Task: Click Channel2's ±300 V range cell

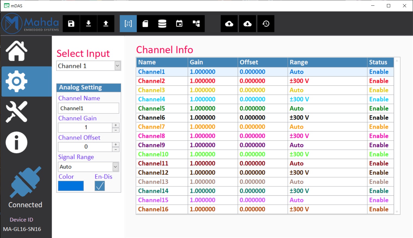Action: 327,81
